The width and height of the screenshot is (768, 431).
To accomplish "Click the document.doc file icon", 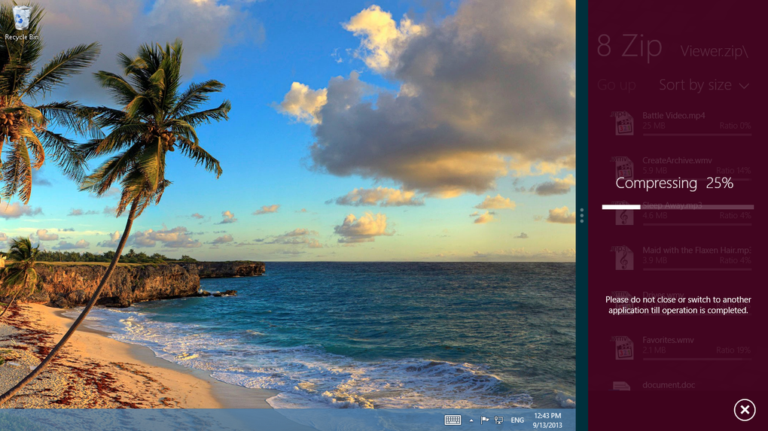I will [621, 386].
